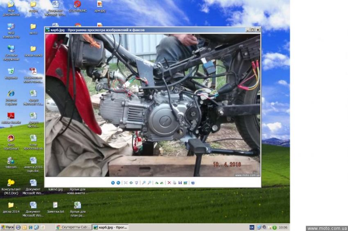Image resolution: width=348 pixels, height=231 pixels.
Task: Zoom out using the magnifier minus icon
Action: tap(149, 183)
